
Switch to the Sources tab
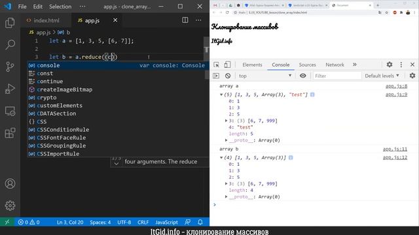307,65
